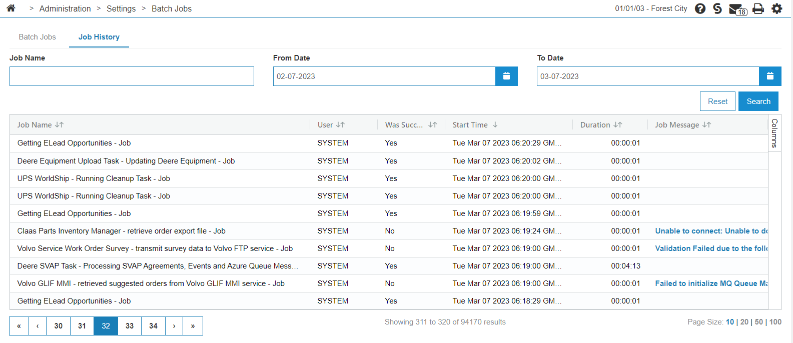Expand the Columns side panel

[774, 133]
